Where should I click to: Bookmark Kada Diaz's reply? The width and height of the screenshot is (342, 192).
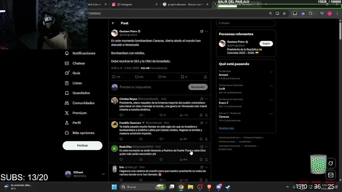(x=201, y=159)
